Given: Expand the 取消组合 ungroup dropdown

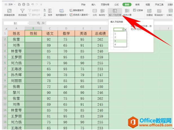Looking at the screenshot, I should (160, 15).
